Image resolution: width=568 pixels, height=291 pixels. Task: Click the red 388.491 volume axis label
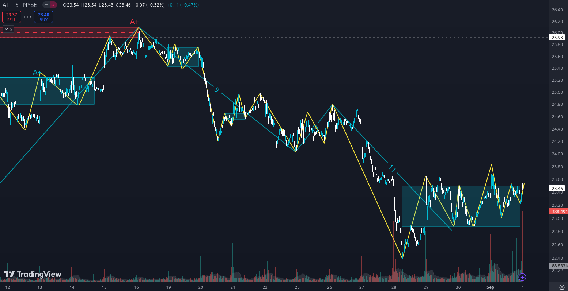558,212
